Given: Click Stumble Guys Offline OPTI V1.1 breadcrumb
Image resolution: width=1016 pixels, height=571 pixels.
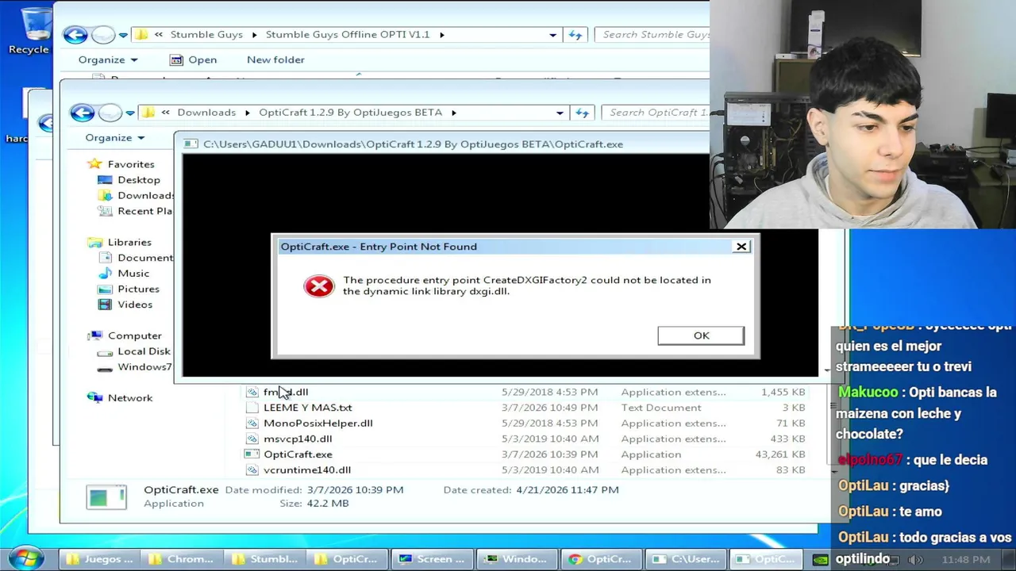Looking at the screenshot, I should point(347,34).
